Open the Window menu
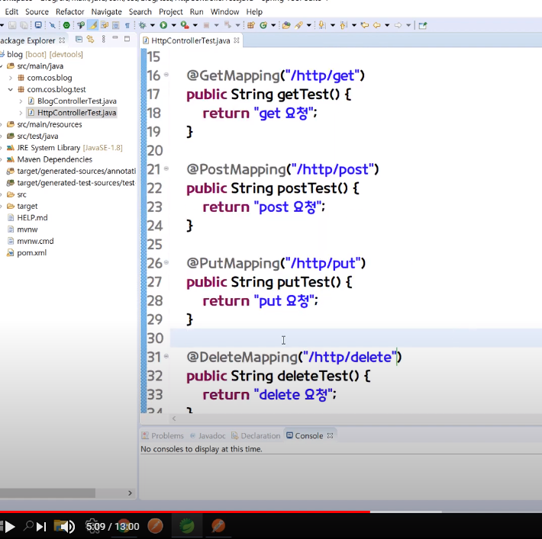Viewport: 542px width, 539px height. point(224,11)
